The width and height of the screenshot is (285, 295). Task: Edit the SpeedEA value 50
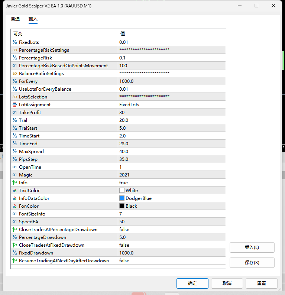click(x=172, y=222)
